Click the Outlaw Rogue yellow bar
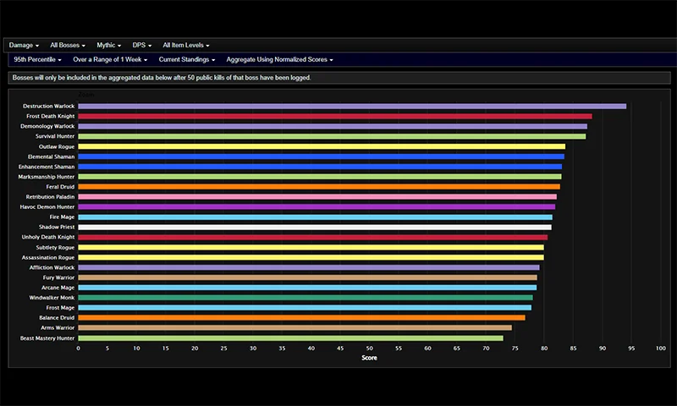Image resolution: width=677 pixels, height=406 pixels. 322,146
